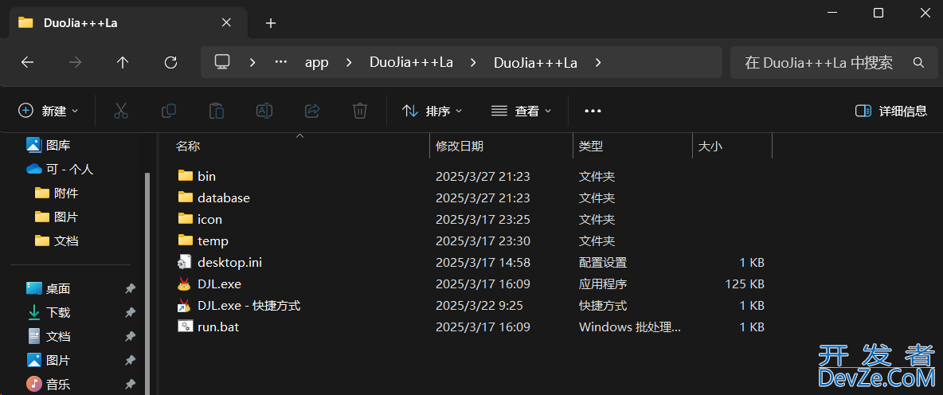Click app in the address breadcrumb
This screenshot has height=395, width=943.
click(317, 63)
